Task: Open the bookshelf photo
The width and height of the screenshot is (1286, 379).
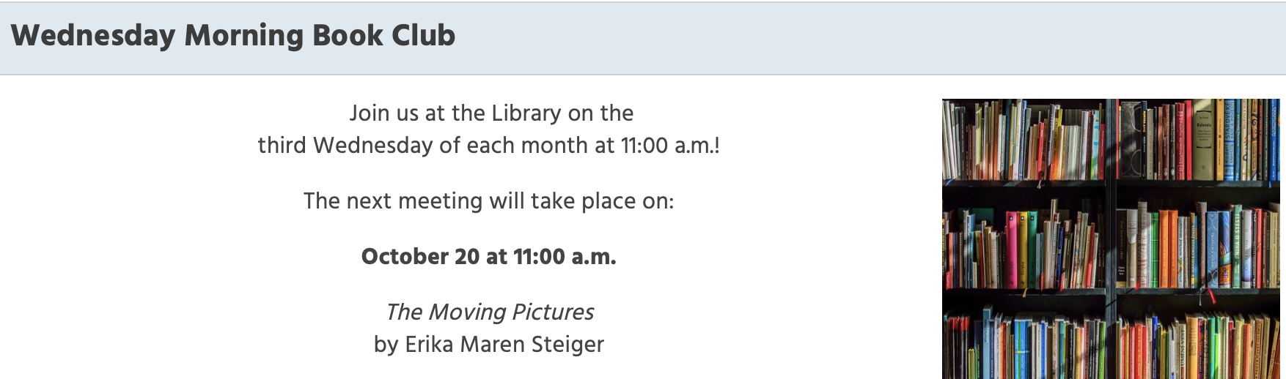Action: (1110, 239)
